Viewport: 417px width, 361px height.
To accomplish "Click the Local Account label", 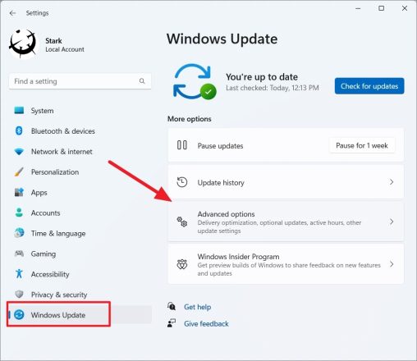I will click(65, 49).
